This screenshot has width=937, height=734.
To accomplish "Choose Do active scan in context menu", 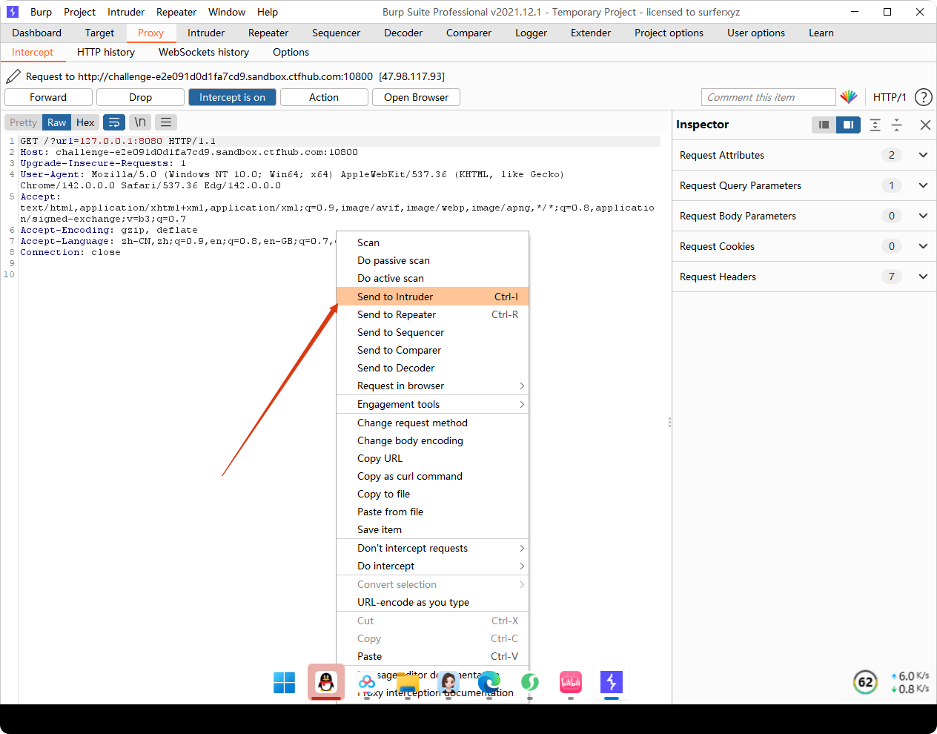I will (433, 278).
